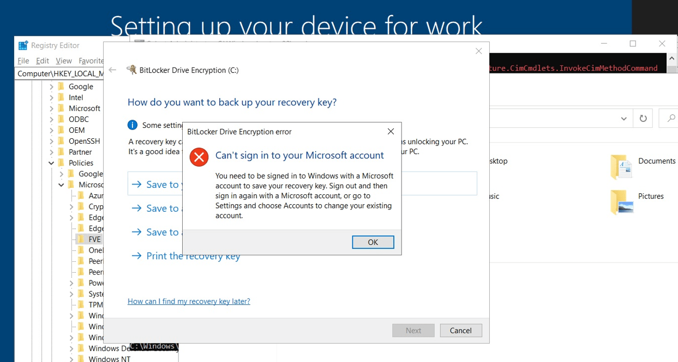Click the back arrow in BitLocker wizard
Screen dimensions: 678x362
coord(112,70)
